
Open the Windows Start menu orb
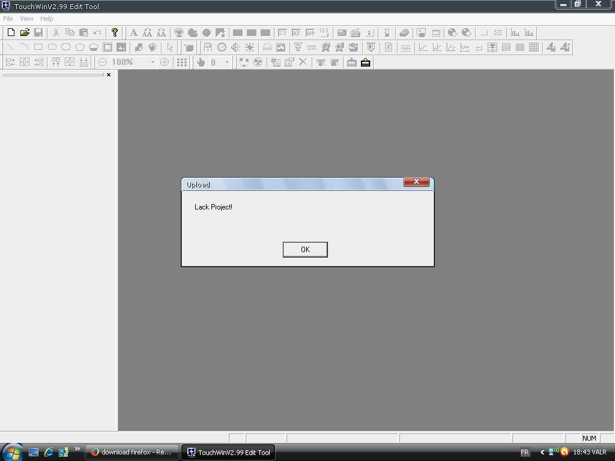[12, 452]
